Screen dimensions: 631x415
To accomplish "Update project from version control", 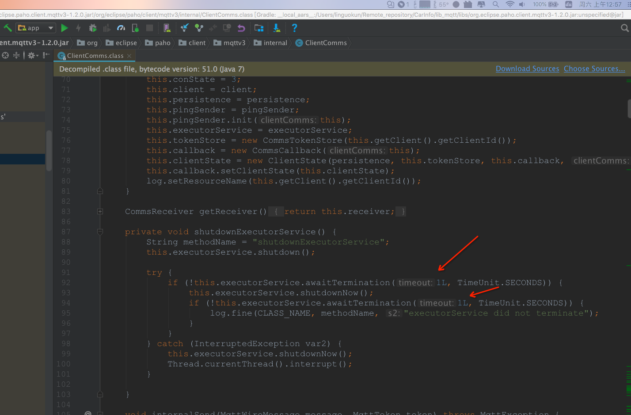I will pyautogui.click(x=186, y=27).
